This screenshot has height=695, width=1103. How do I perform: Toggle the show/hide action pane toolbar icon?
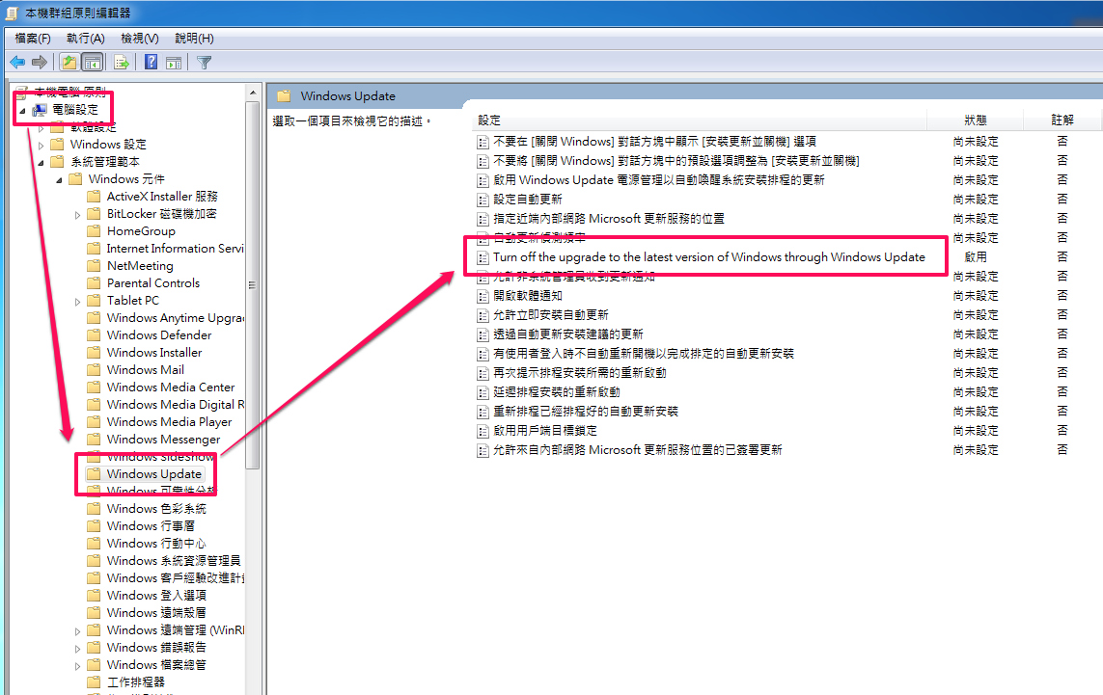coord(174,63)
